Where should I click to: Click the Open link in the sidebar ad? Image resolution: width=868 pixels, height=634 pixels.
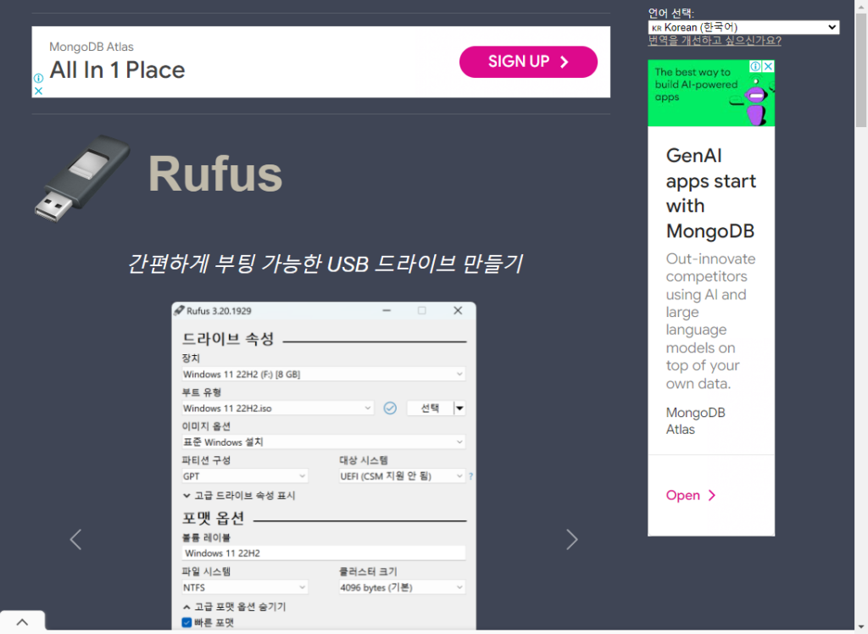(690, 495)
